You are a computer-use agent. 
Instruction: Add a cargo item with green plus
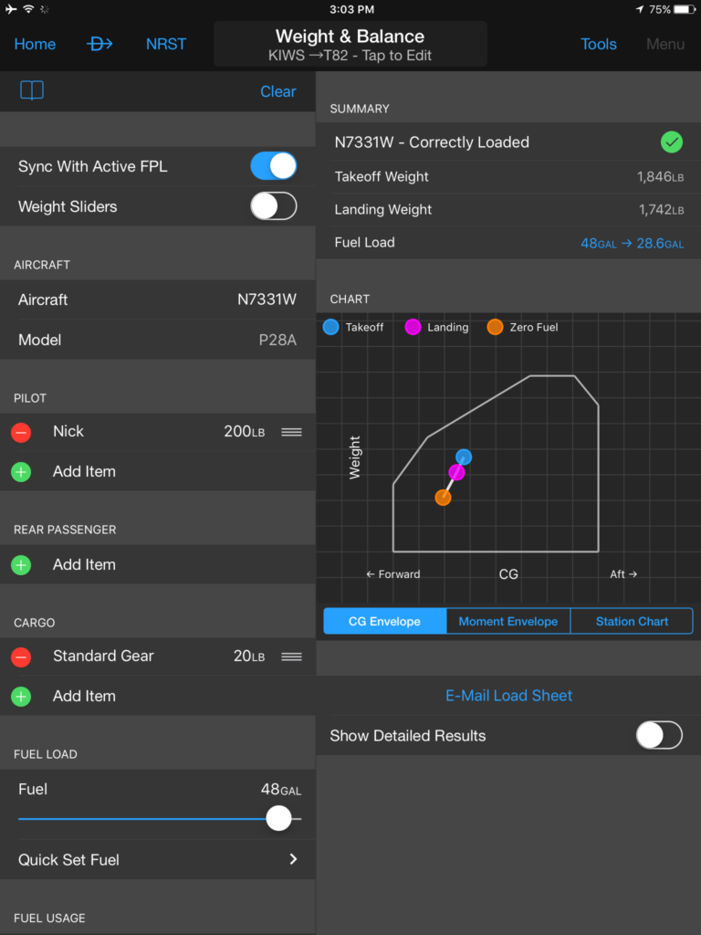coord(21,696)
